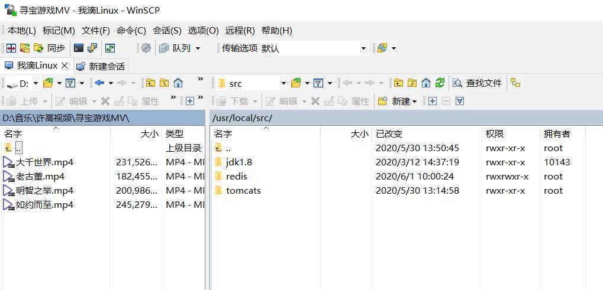
Task: Open the local D: drive selector
Action: tap(23, 83)
